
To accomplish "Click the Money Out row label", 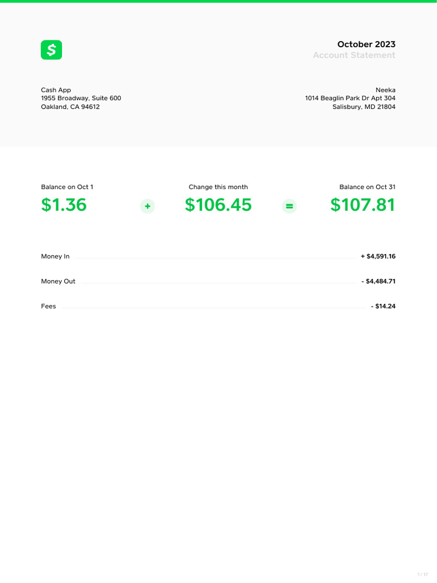I will tap(58, 282).
